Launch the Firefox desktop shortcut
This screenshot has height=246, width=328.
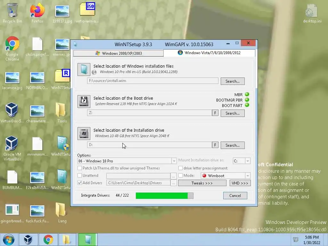tap(37, 12)
